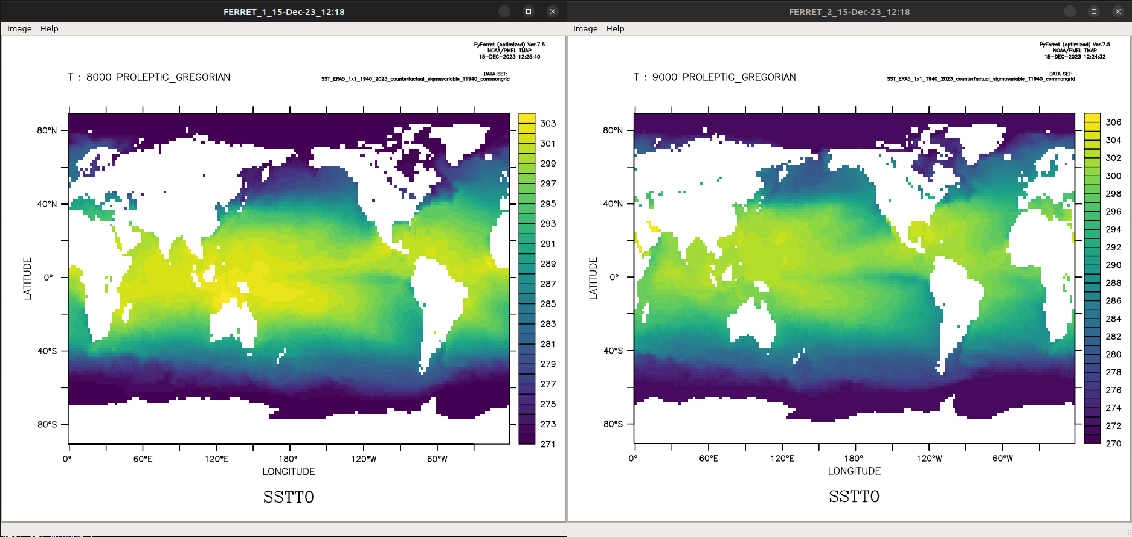
Task: Maximize the FERRET_2 window
Action: point(1094,11)
